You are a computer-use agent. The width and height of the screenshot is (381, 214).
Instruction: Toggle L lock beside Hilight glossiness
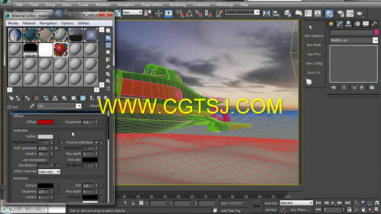[x=62, y=142]
